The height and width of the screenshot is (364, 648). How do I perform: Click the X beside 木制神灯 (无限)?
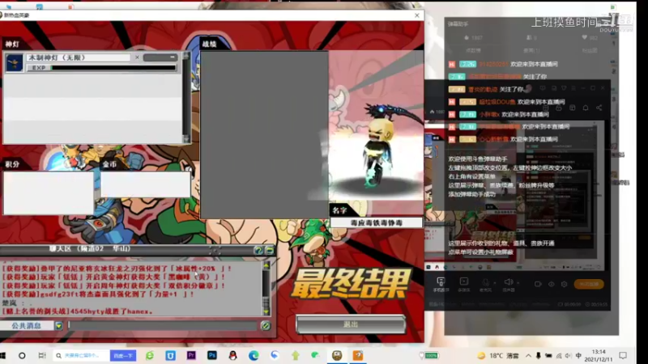coord(137,57)
